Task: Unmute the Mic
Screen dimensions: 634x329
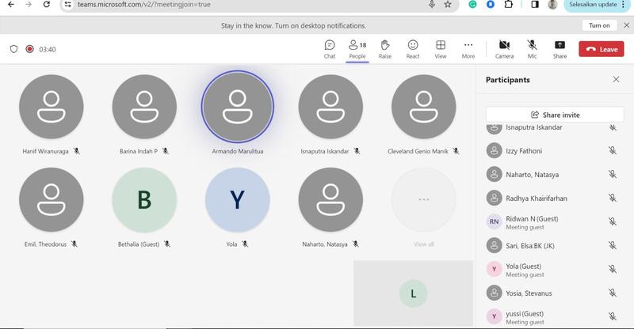Action: 532,48
